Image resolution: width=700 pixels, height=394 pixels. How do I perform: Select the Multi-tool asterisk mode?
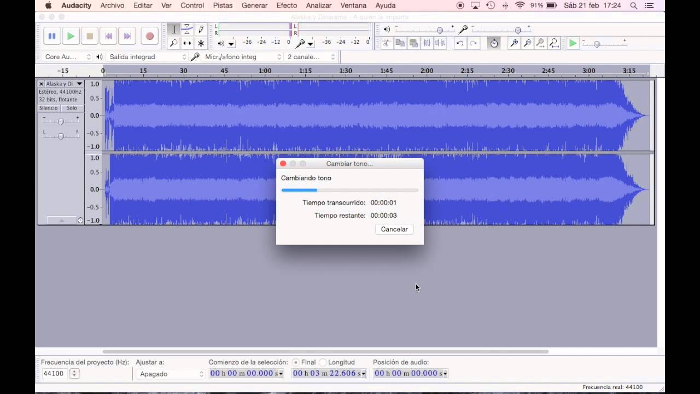pos(201,43)
